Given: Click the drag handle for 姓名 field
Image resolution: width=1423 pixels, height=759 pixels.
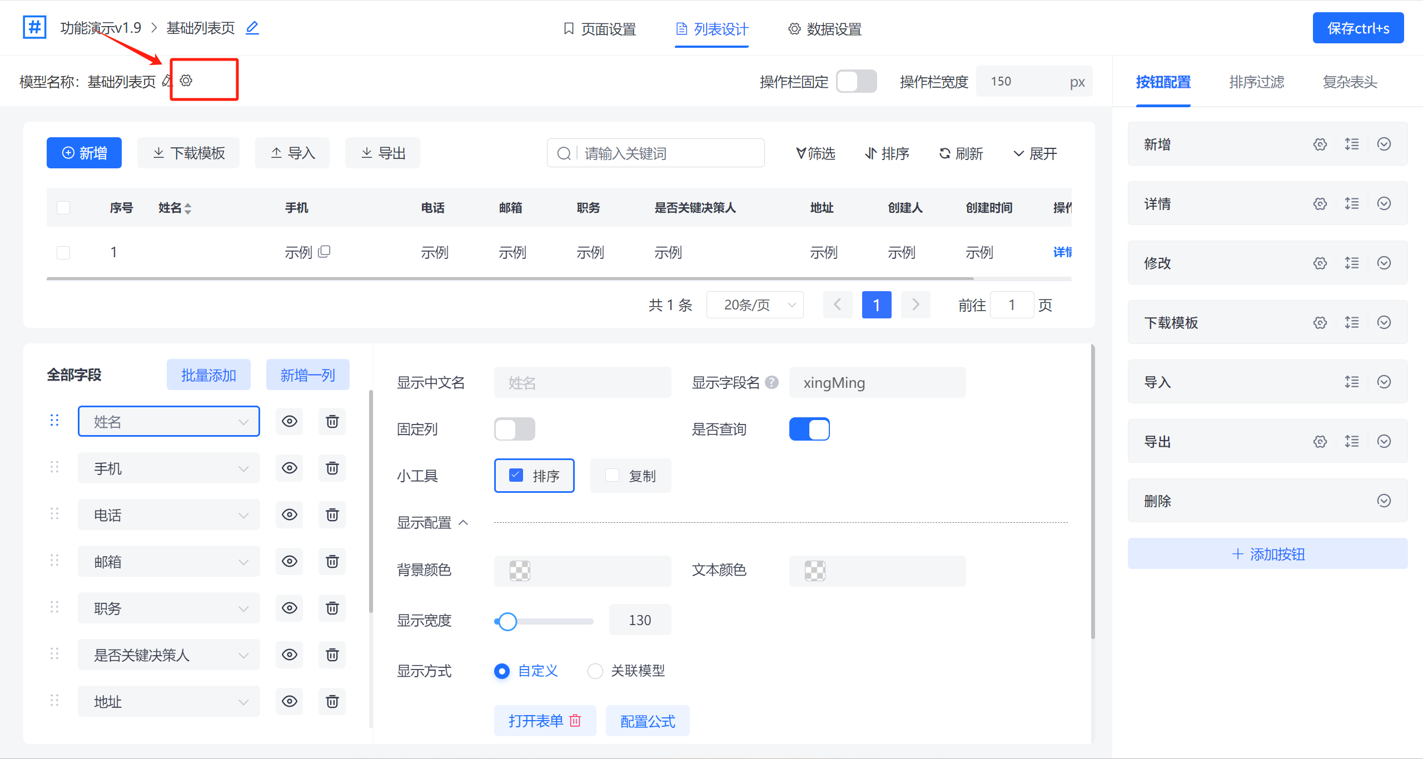Looking at the screenshot, I should pos(54,421).
